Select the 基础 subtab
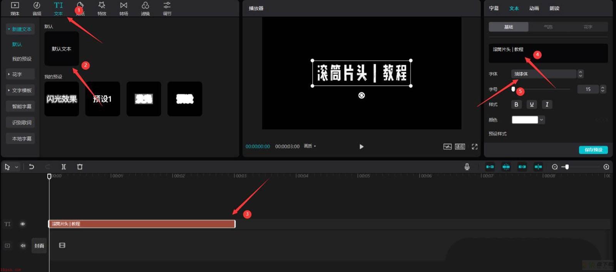This screenshot has height=272, width=616. pos(509,27)
